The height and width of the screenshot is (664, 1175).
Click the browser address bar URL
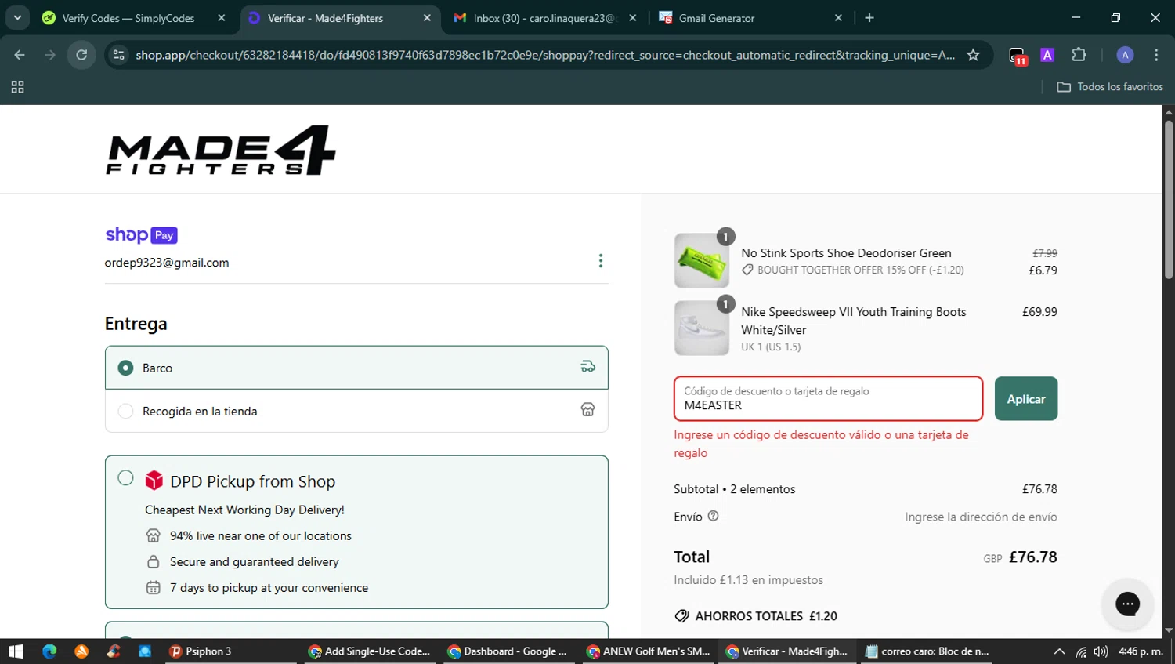coord(545,55)
